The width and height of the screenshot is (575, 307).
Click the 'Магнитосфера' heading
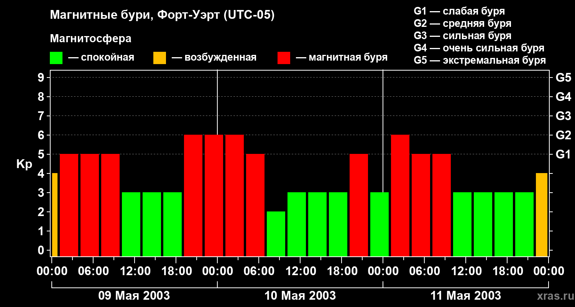coord(90,39)
